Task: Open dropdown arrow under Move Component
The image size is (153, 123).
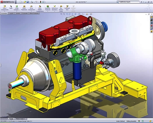Action: tap(32, 11)
